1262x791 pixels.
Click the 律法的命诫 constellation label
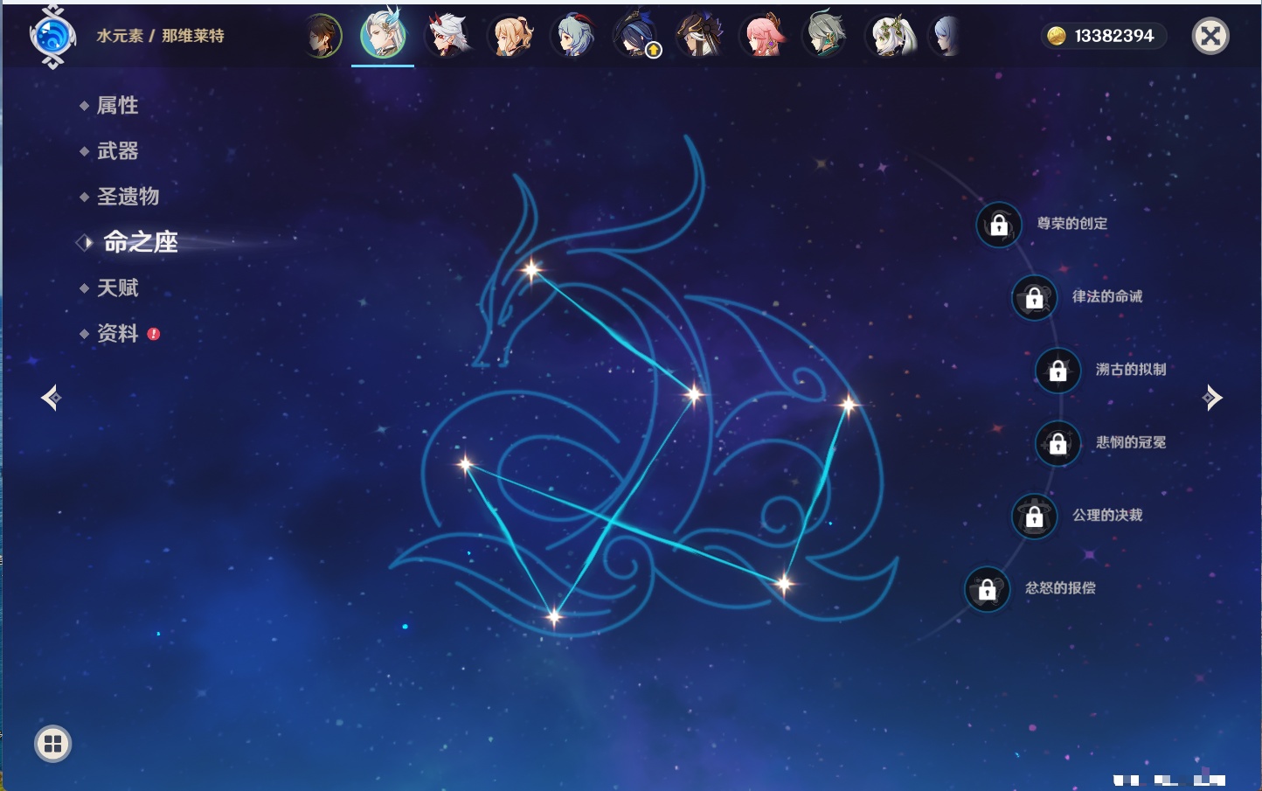(1107, 296)
